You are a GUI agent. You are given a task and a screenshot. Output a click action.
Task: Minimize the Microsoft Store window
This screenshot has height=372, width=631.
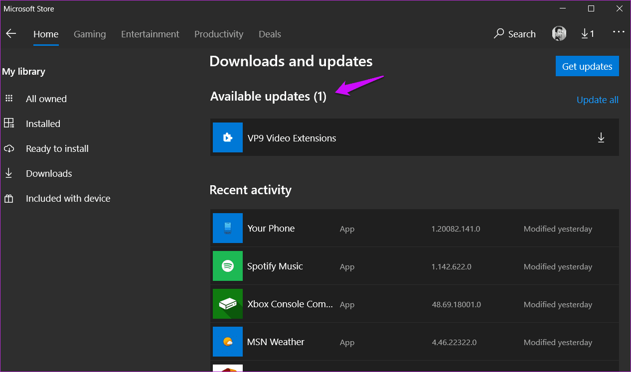point(562,8)
